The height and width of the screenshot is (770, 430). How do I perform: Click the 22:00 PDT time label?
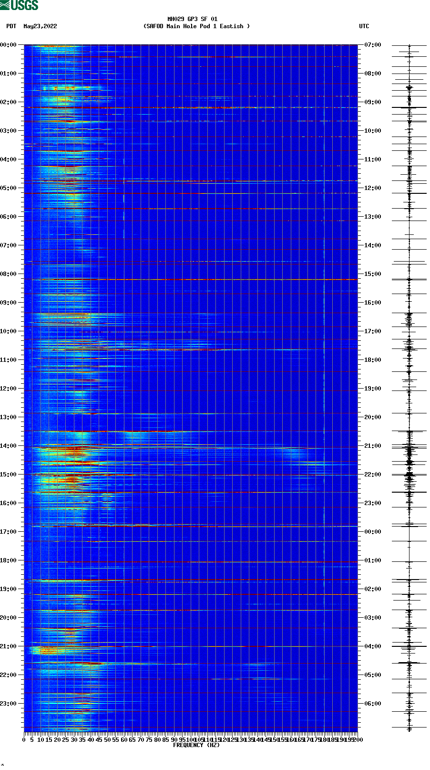(8, 675)
